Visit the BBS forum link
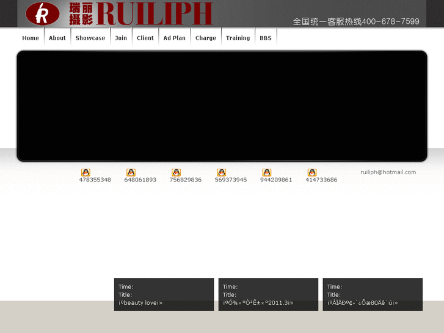The image size is (444, 333). coord(266,38)
